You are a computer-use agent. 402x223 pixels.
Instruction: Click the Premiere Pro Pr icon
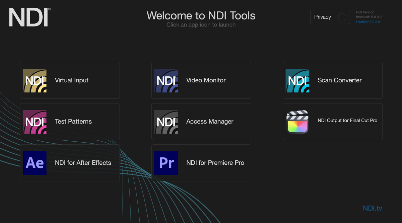[x=166, y=163]
